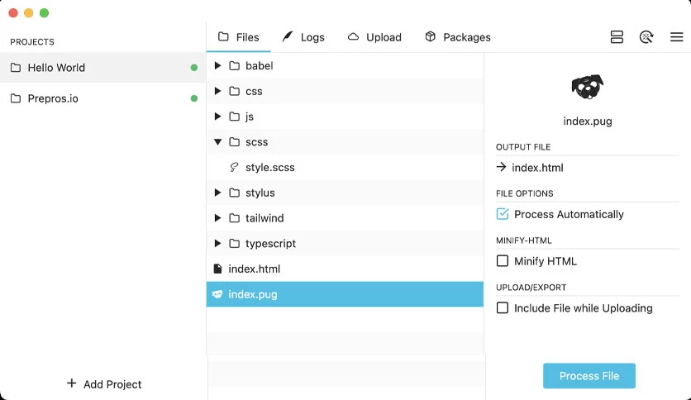Screen dimensions: 691x400
Task: Click the scss folder icon
Action: pyautogui.click(x=235, y=142)
